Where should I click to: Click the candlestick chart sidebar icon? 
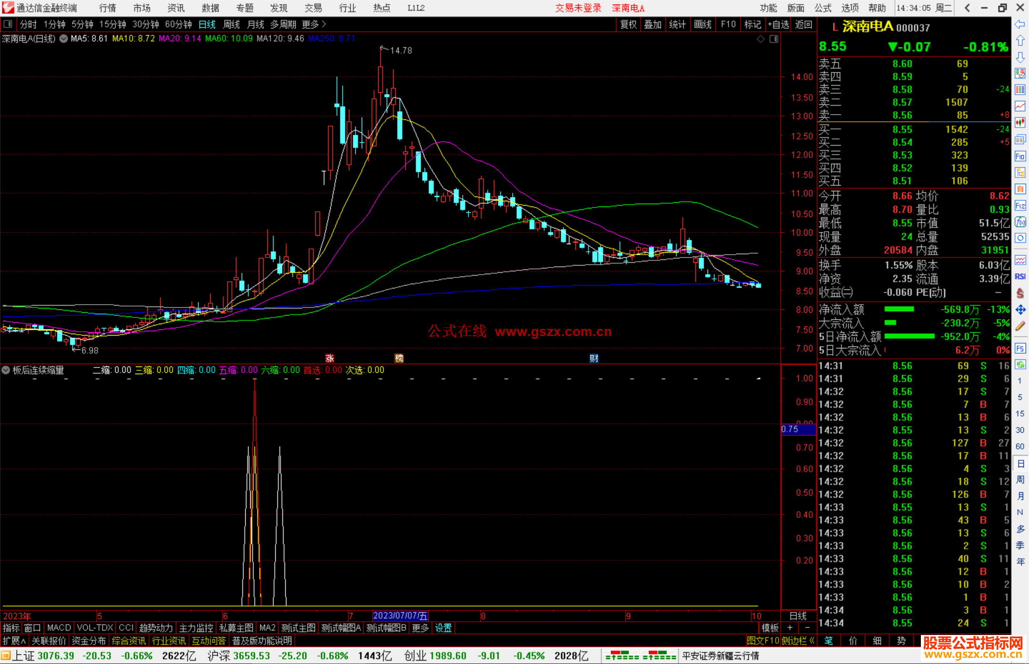[1020, 123]
